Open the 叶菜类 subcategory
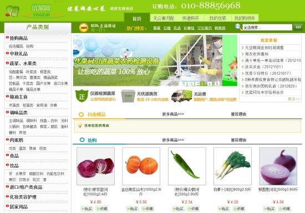This screenshot has width=305, height=213. 31,72
